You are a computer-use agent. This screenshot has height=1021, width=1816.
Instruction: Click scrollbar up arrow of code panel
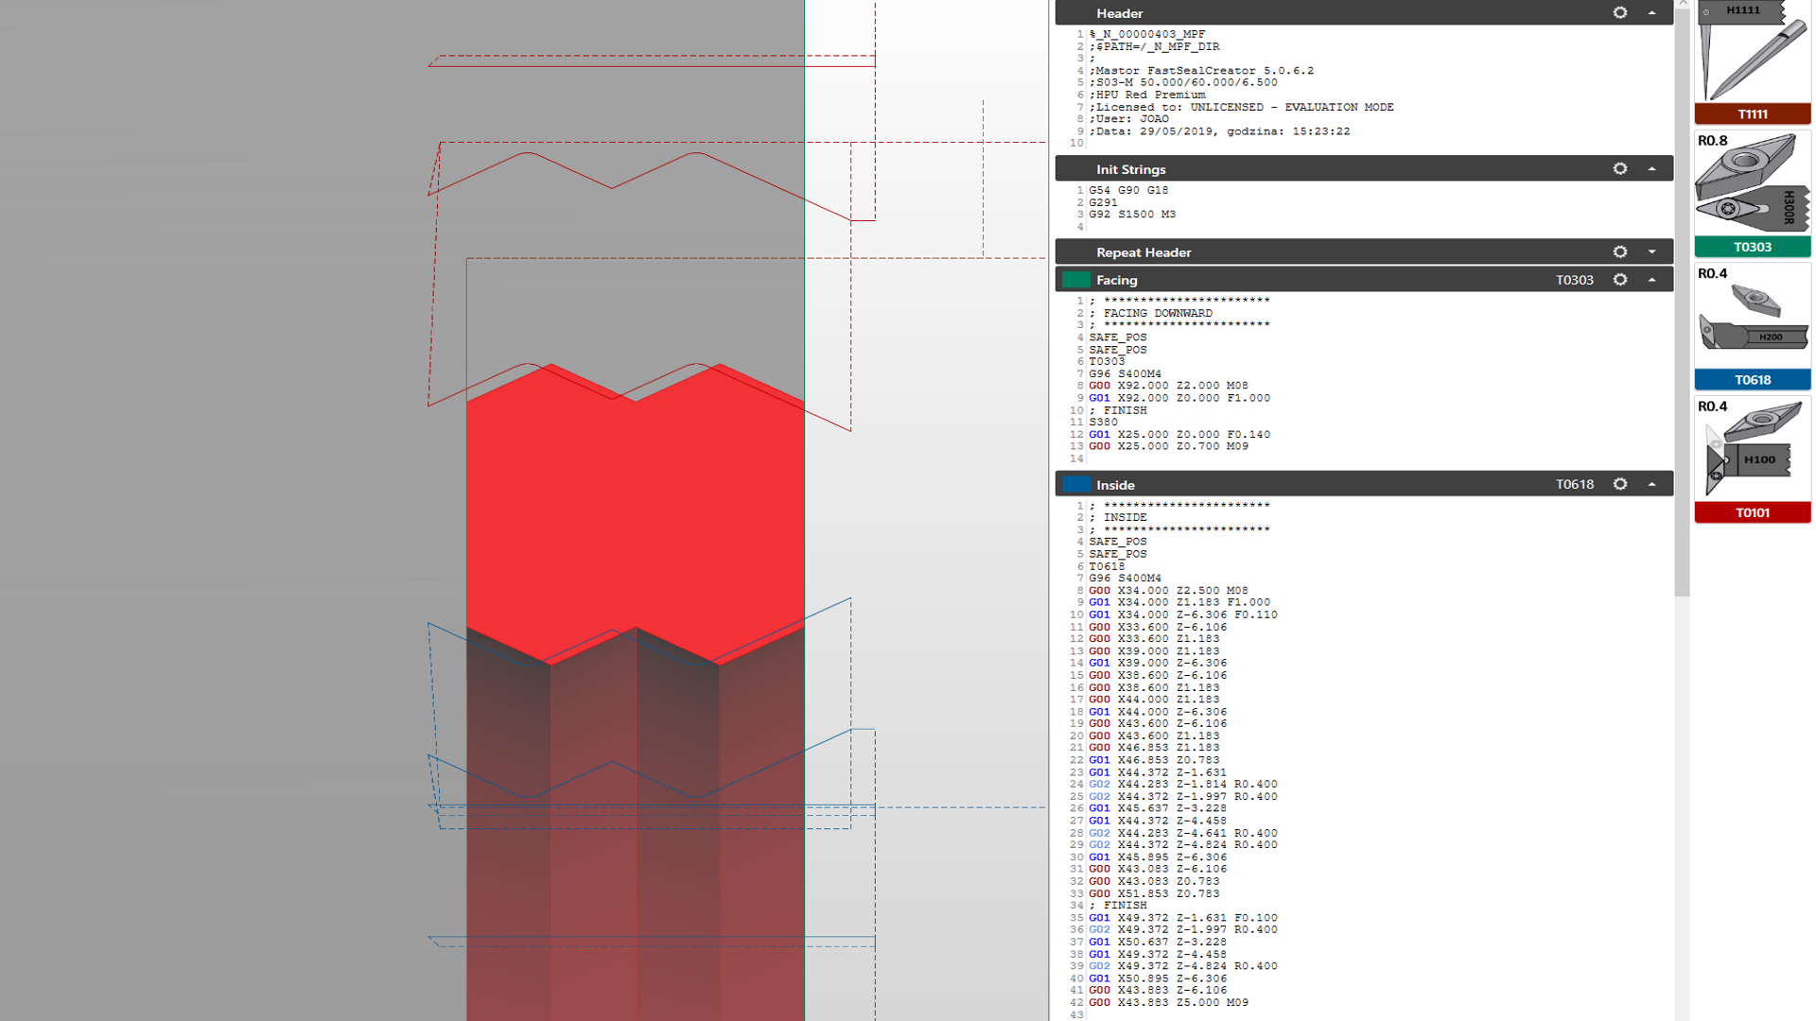[x=1682, y=4]
